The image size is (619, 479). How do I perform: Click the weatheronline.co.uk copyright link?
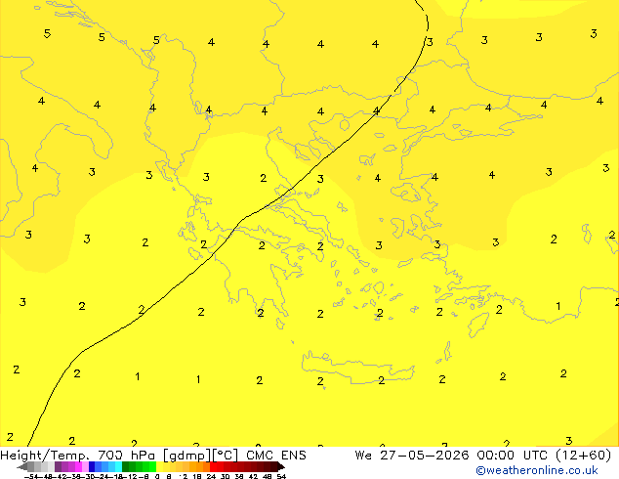coord(537,470)
